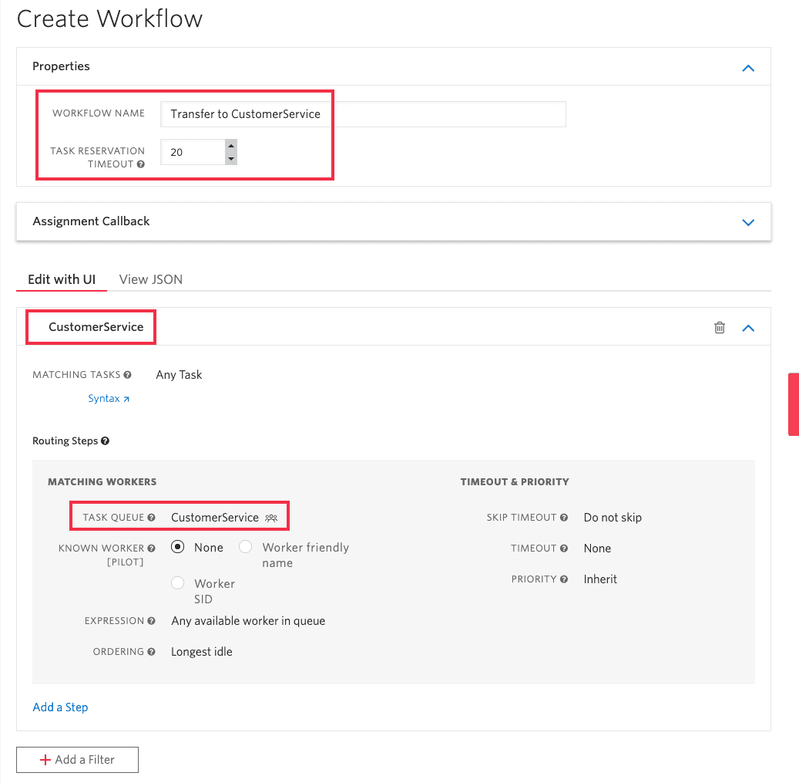The width and height of the screenshot is (799, 783).
Task: Increment the timeout using the up stepper arrow
Action: 230,146
